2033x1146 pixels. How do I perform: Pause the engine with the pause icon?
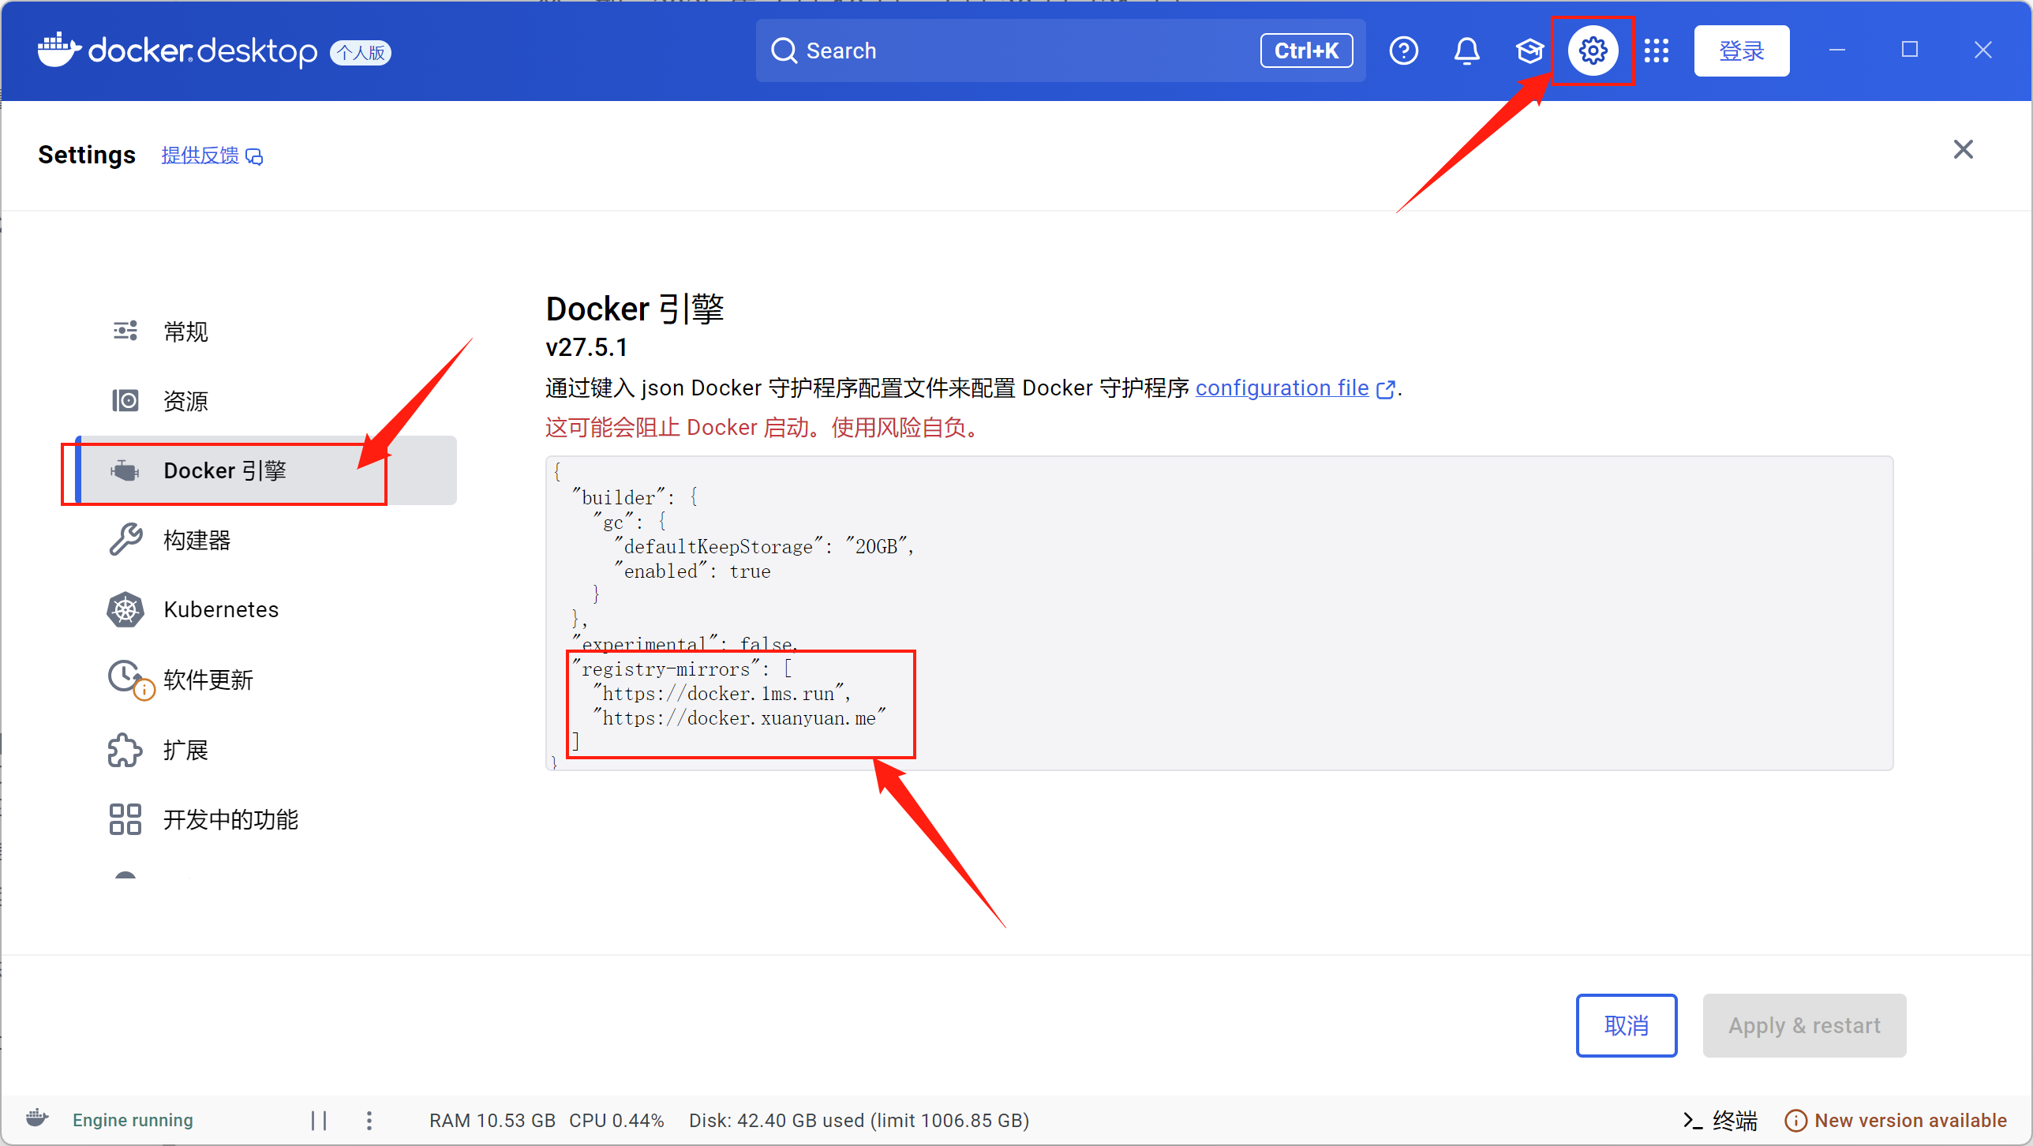click(319, 1120)
